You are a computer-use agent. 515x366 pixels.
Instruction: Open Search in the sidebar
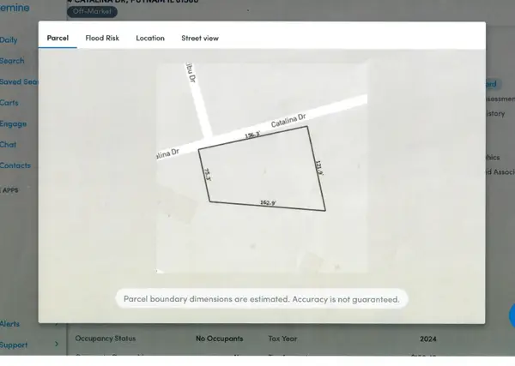[x=12, y=61]
